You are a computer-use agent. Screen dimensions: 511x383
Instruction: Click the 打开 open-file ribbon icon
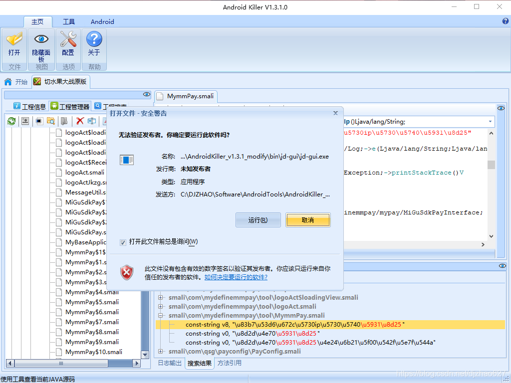click(x=14, y=39)
